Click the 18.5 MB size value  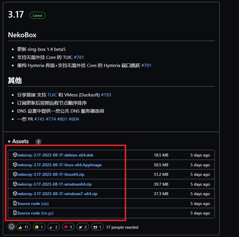161,155
